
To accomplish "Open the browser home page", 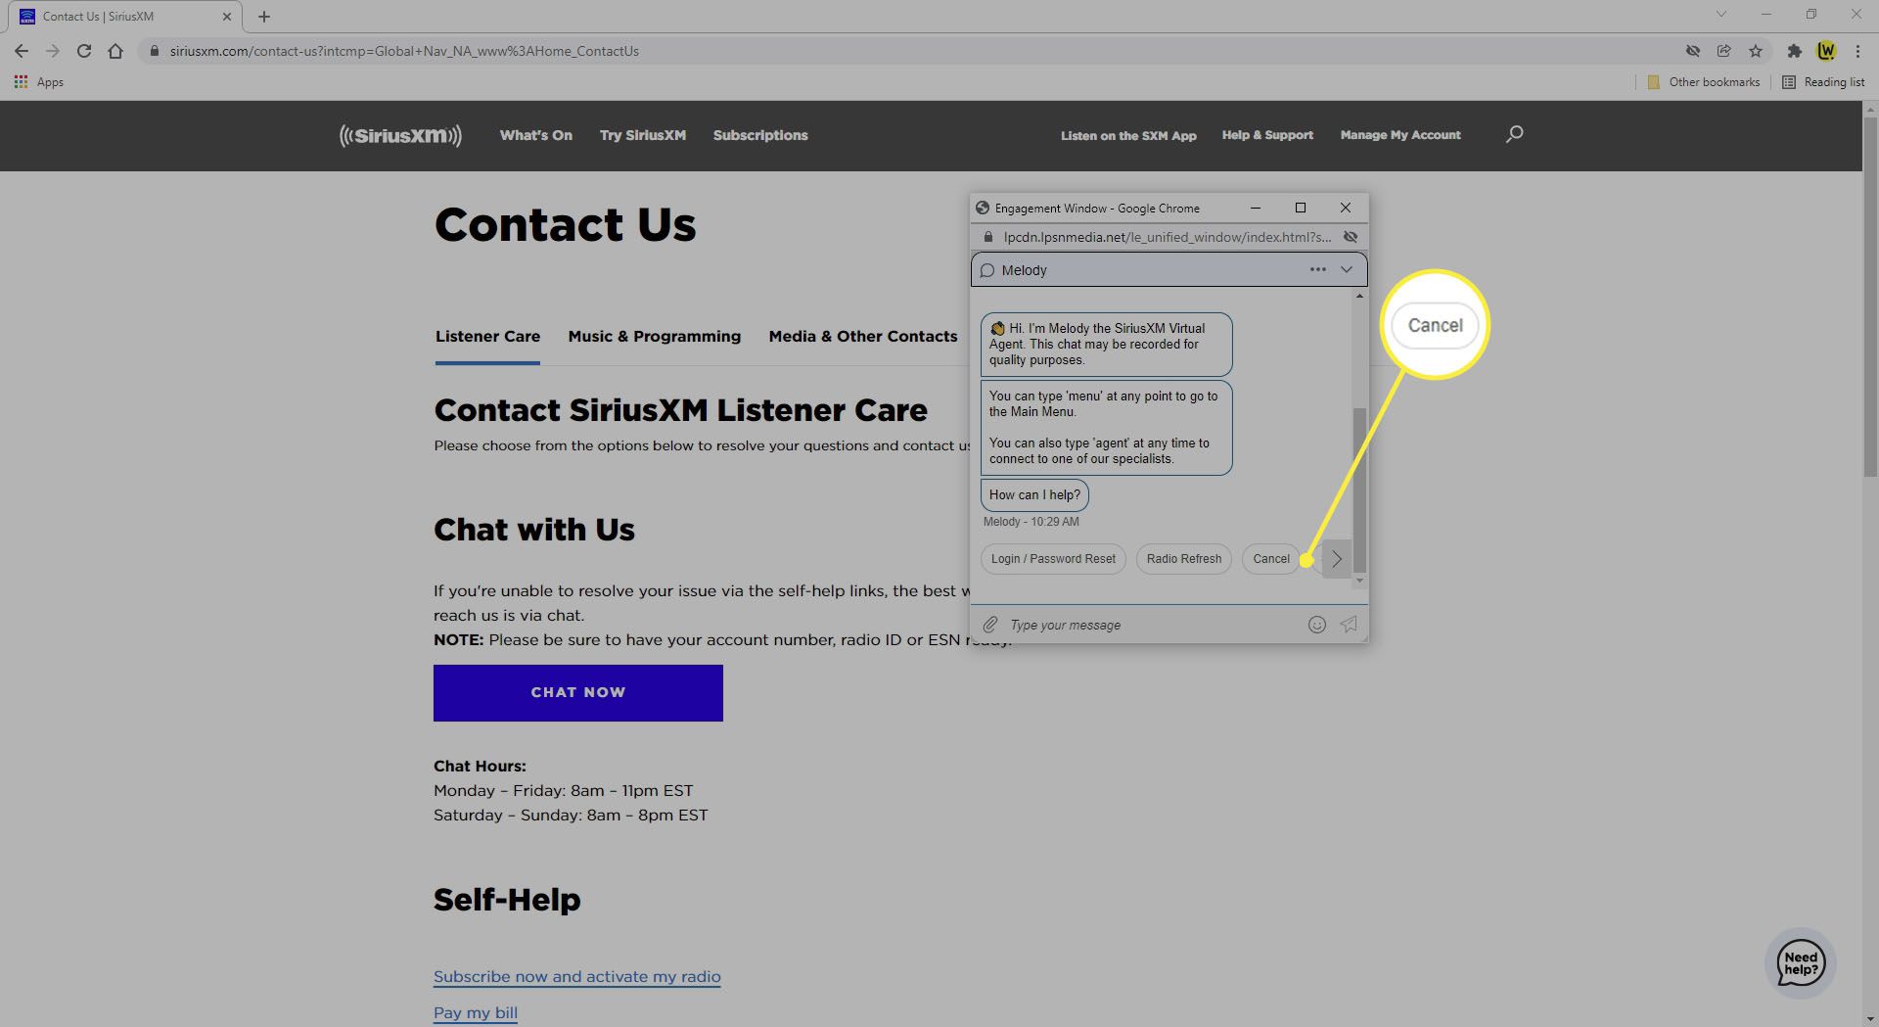I will click(115, 51).
